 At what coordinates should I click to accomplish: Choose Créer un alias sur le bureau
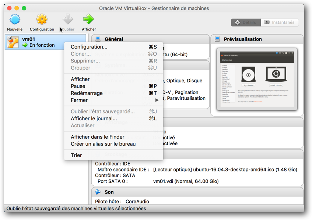113,144
